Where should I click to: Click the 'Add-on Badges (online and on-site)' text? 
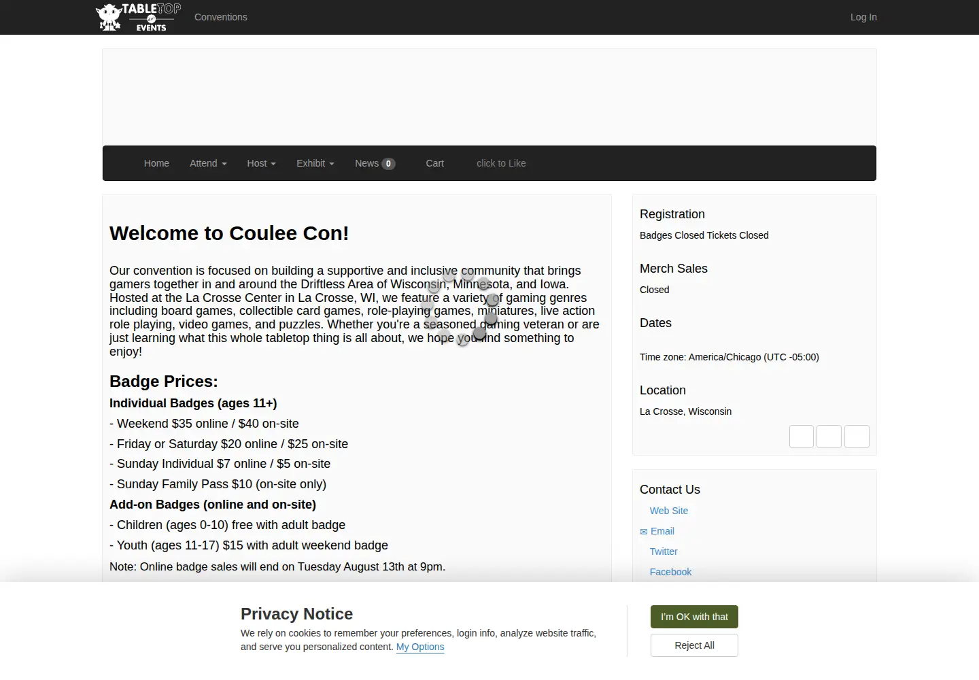[x=213, y=505]
